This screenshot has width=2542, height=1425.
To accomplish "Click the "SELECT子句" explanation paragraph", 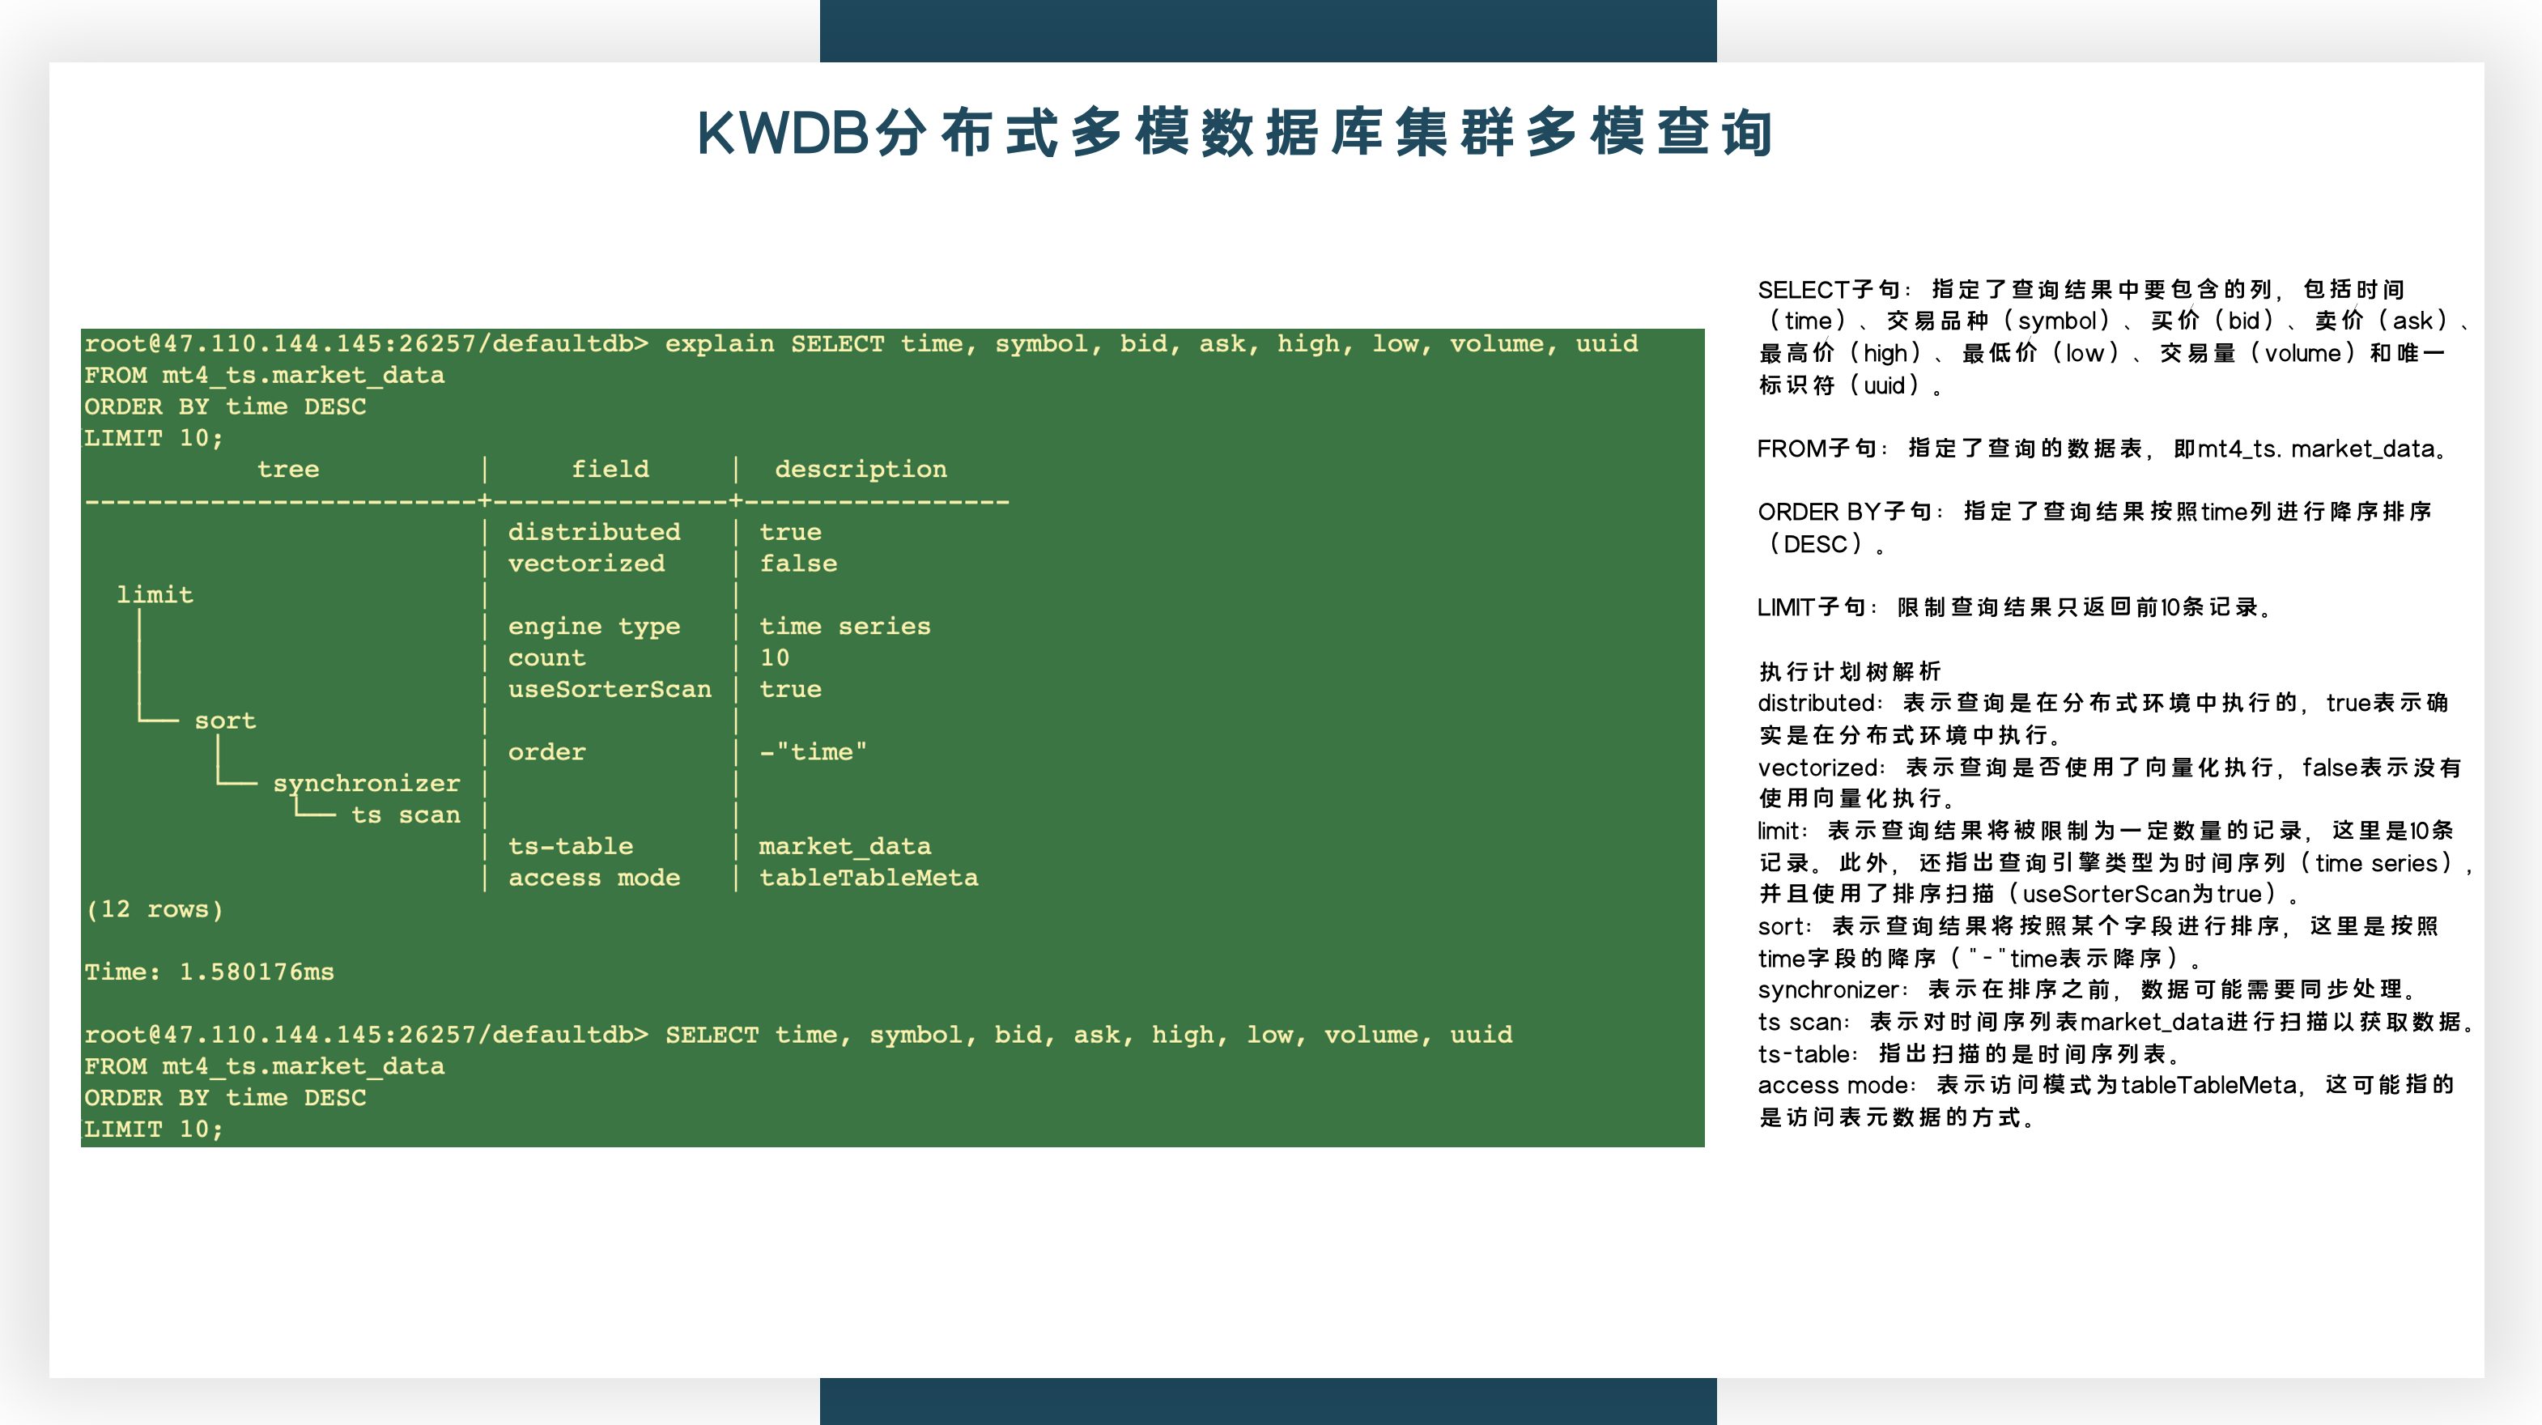I will 2114,337.
